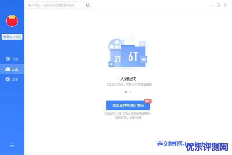Click the 限时 badge on login button
The height and width of the screenshot is (155, 232).
pos(148,101)
